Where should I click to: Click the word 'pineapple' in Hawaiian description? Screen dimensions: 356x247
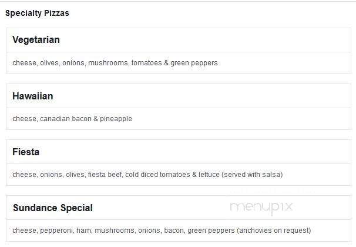[116, 119]
